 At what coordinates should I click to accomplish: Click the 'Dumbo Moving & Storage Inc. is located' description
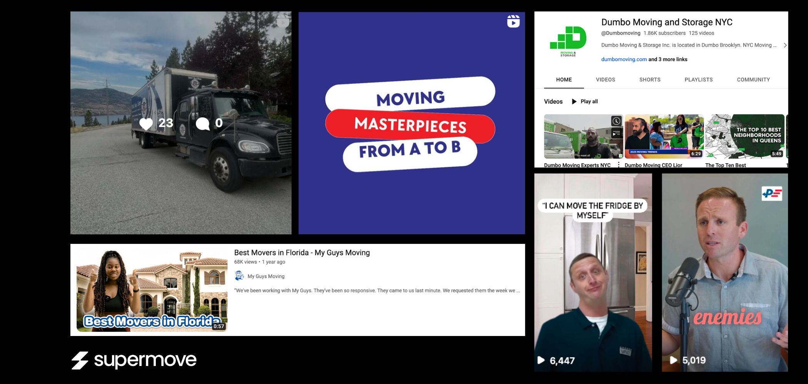689,45
